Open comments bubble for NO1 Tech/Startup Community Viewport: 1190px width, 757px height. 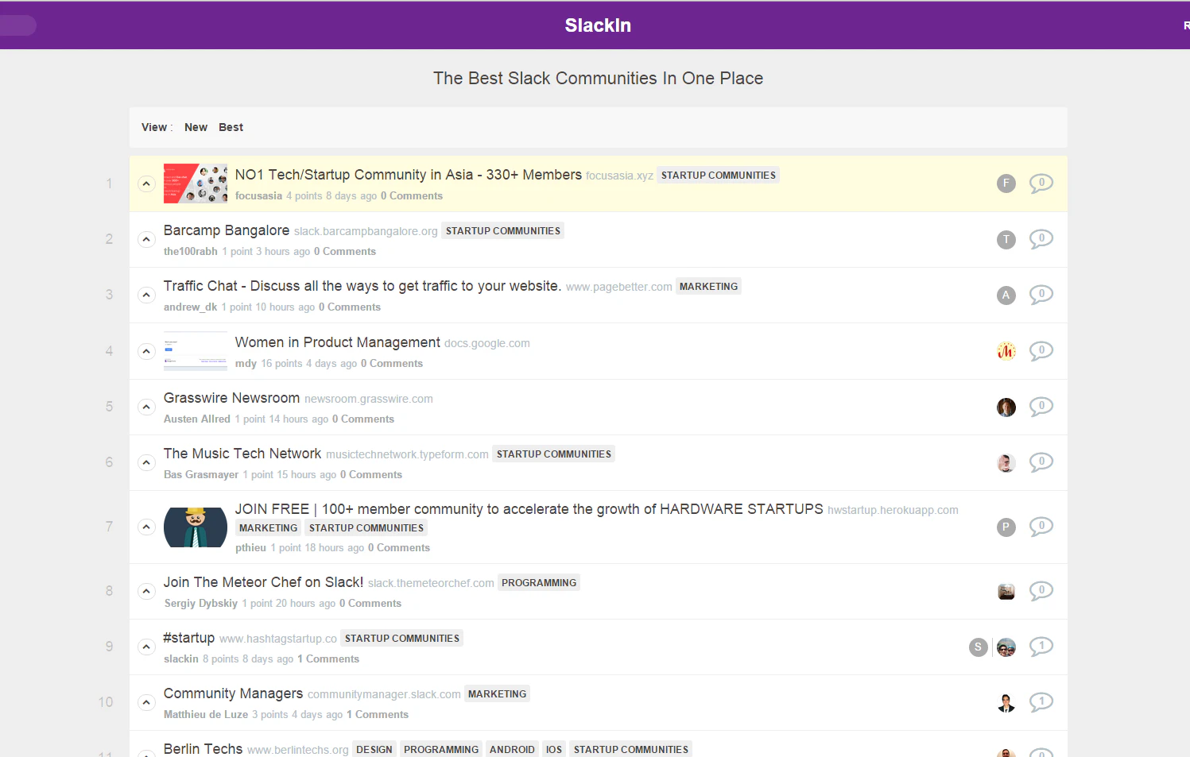point(1041,183)
